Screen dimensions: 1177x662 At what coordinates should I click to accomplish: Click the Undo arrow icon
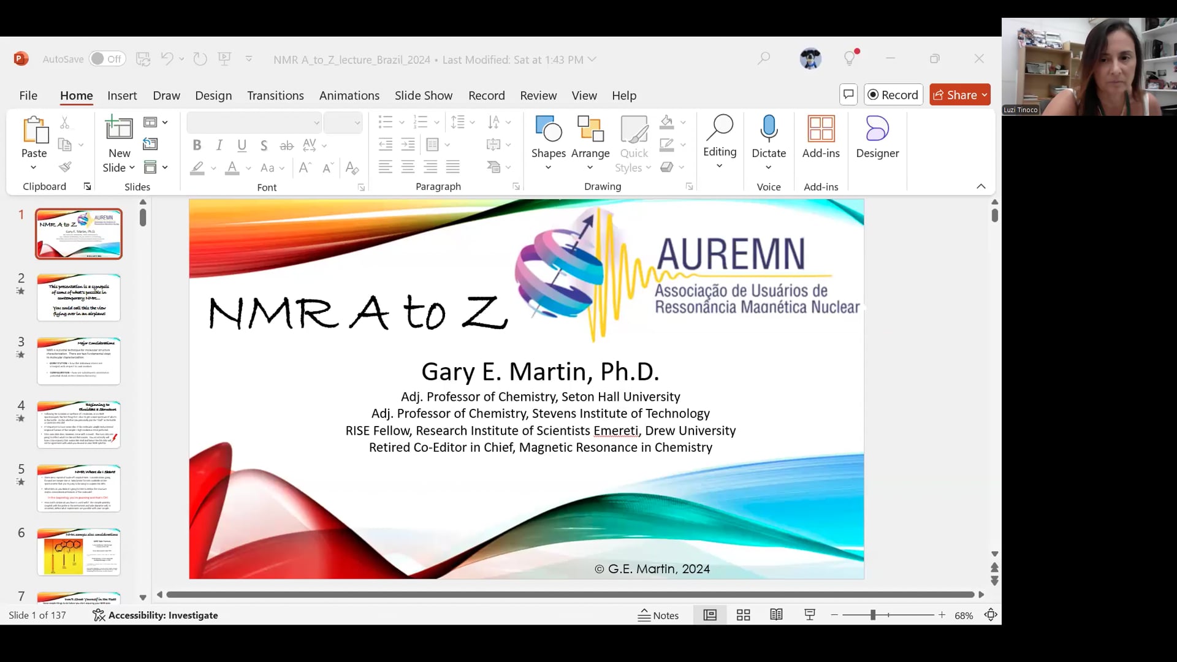point(167,59)
